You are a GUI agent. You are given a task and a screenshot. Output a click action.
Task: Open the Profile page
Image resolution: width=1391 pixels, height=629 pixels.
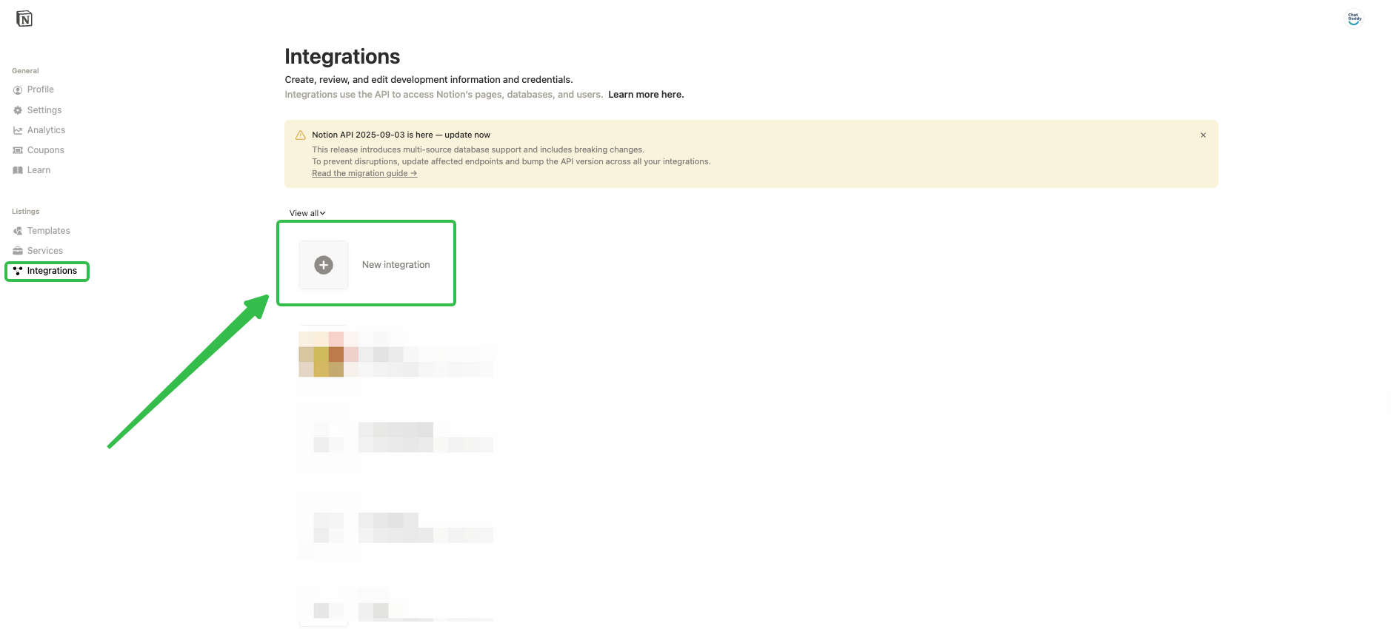tap(41, 90)
